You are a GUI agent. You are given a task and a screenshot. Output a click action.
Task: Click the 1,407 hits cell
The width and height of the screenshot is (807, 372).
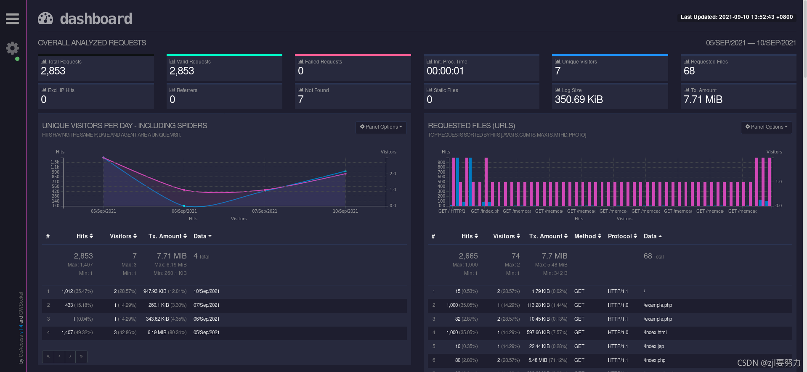coord(77,332)
